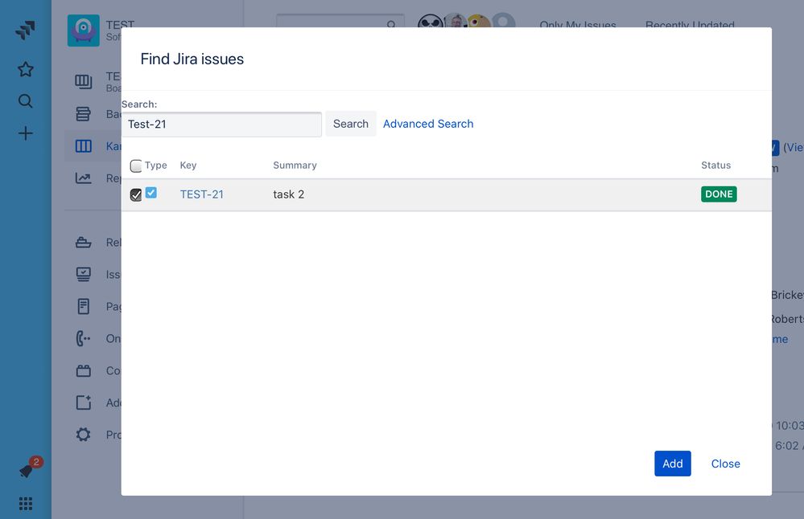
Task: Click the Pages document icon
Action: coord(83,306)
